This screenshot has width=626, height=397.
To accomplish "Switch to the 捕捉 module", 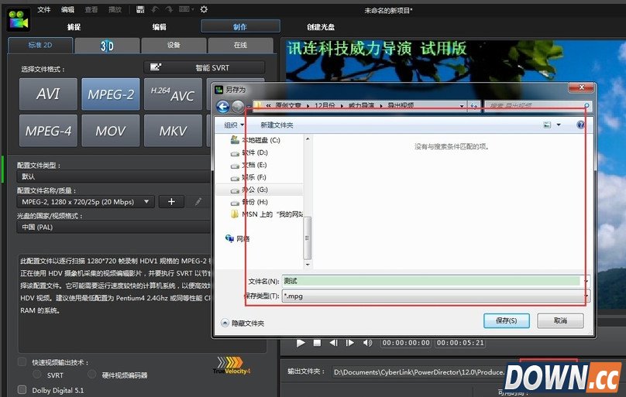I will [74, 27].
